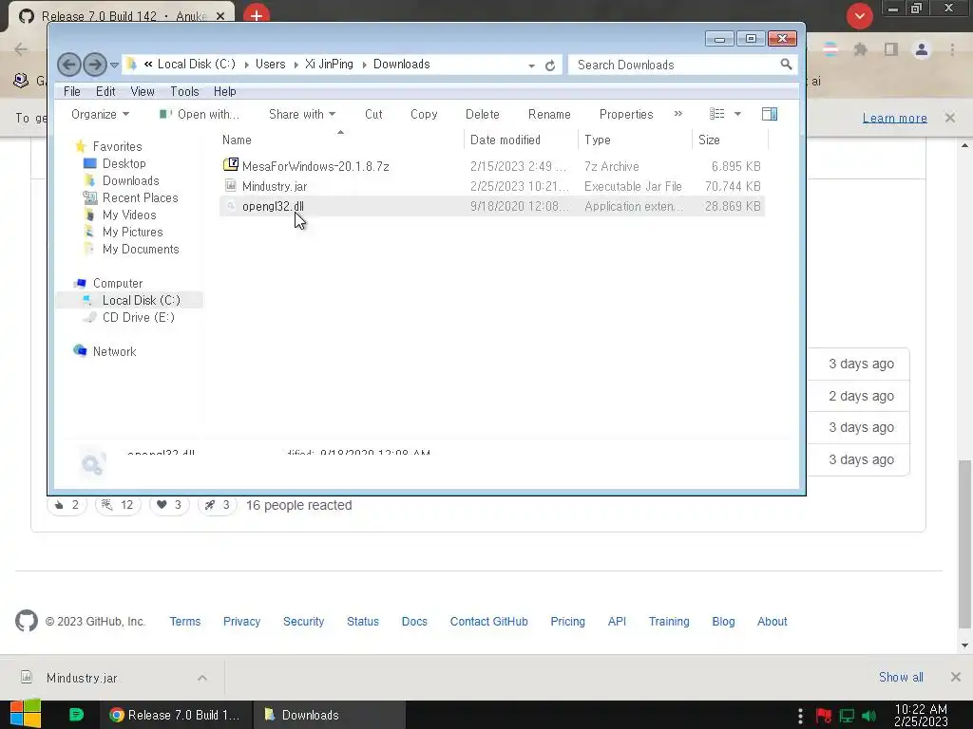This screenshot has height=729, width=973.
Task: Close the Release 7.0 Build 142 tab
Action: coord(220,16)
